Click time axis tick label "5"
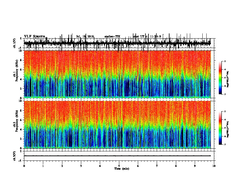The image size is (241, 186). pos(119,166)
